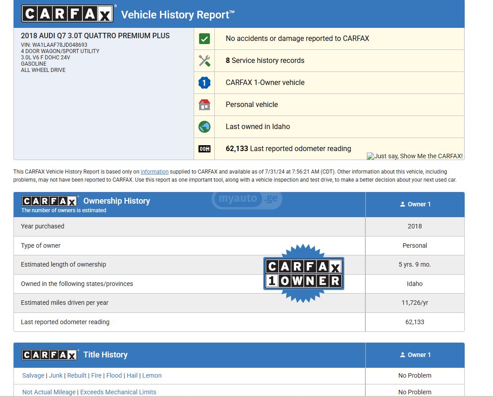Click No Problem in the Salvage row
The width and height of the screenshot is (493, 397).
click(x=415, y=375)
